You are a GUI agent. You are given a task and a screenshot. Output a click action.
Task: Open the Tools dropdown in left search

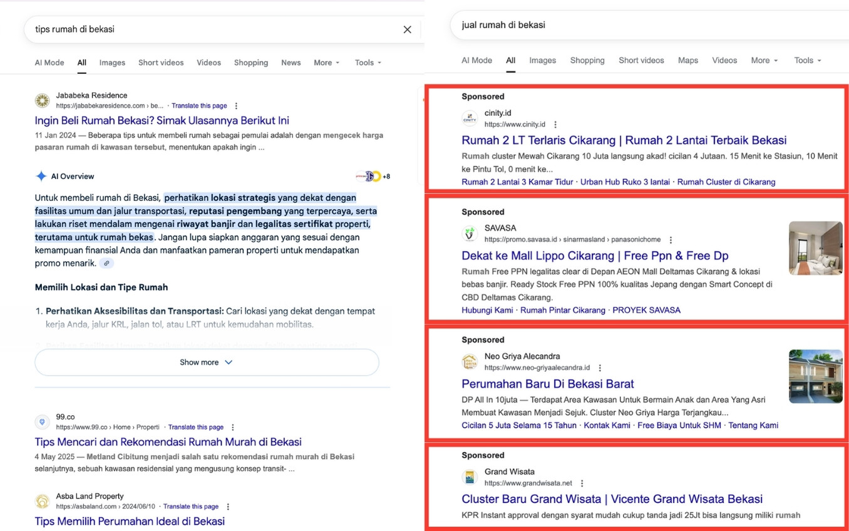[x=368, y=63]
